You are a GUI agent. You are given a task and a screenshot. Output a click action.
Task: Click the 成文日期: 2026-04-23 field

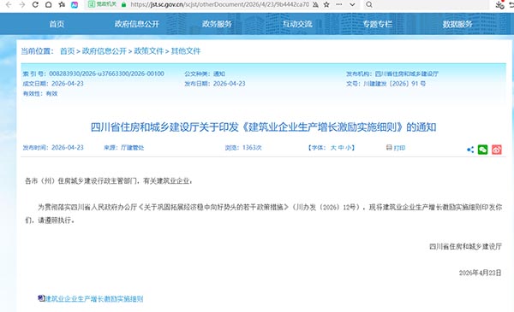coord(53,84)
